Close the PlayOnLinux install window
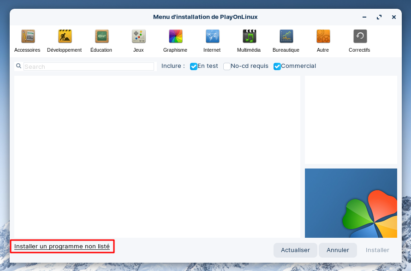Image resolution: width=411 pixels, height=271 pixels. (393, 17)
